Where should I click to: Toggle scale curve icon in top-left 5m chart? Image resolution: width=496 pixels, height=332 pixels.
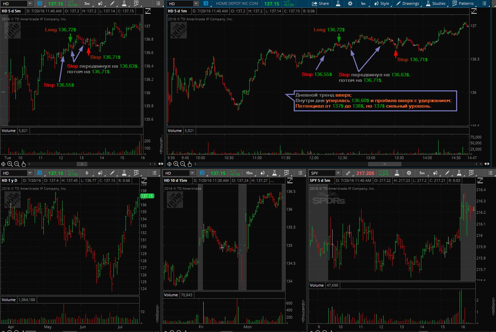click(x=148, y=11)
